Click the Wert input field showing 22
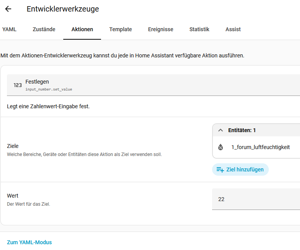 tap(256, 199)
